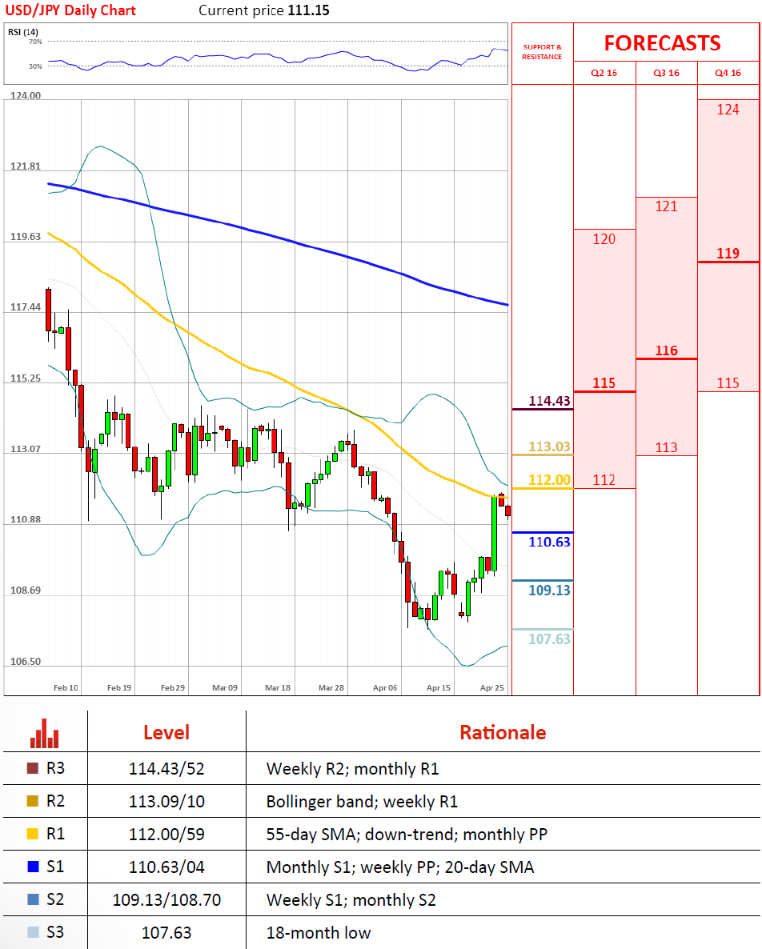Screen dimensions: 762x949
Task: Click the level cell 112.00/59
Action: 166,834
